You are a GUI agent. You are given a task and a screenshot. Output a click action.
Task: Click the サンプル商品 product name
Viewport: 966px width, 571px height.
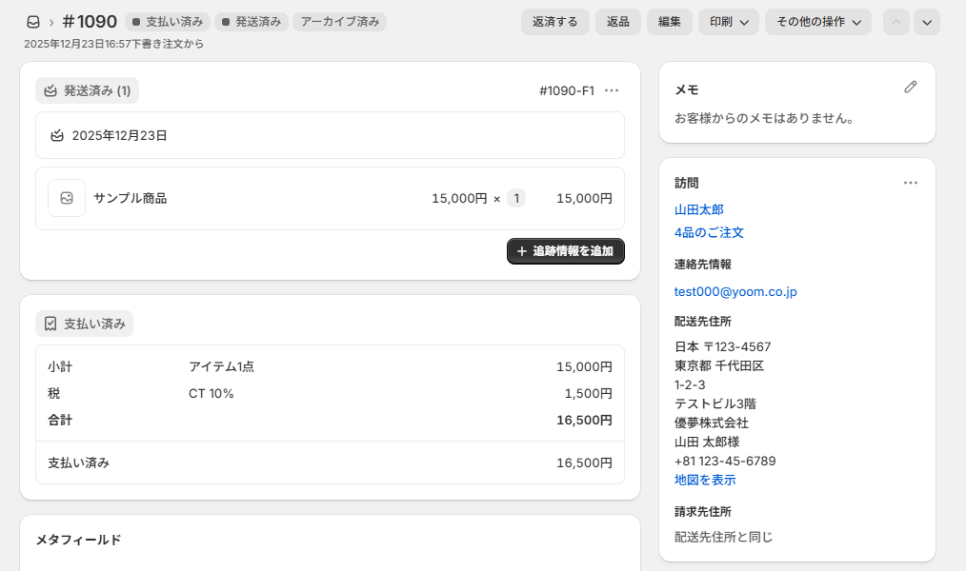coord(130,198)
